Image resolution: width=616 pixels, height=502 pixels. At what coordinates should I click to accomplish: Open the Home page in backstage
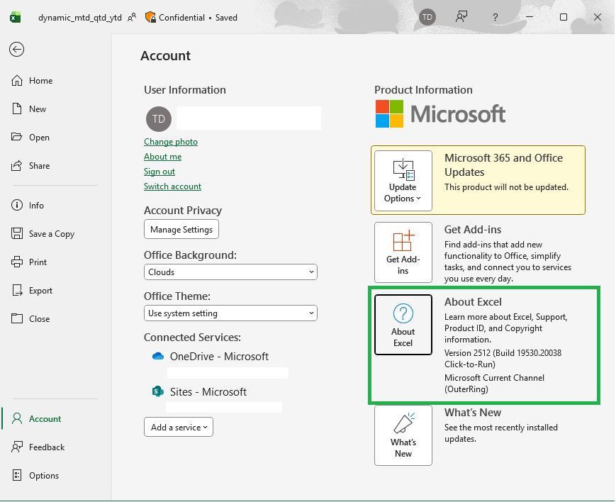click(32, 81)
